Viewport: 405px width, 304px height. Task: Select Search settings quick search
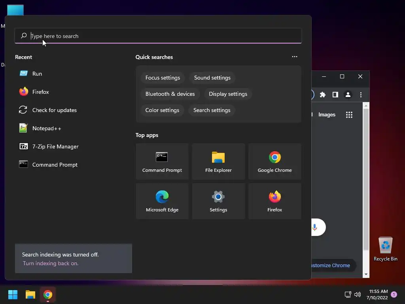[x=212, y=110]
